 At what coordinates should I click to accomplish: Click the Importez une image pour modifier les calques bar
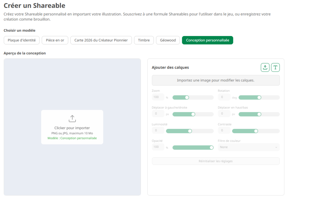coord(216,80)
